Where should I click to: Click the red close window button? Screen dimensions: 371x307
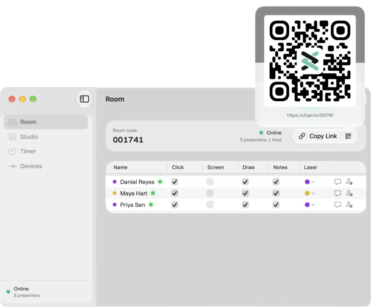(x=12, y=99)
